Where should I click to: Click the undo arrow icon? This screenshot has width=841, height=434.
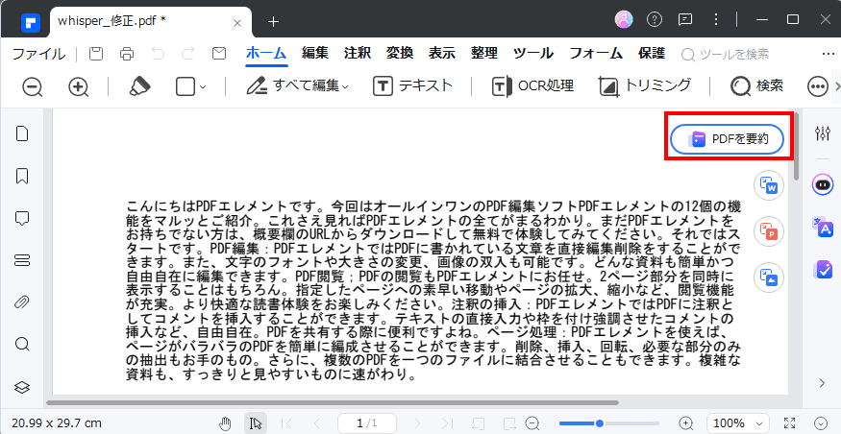point(158,54)
